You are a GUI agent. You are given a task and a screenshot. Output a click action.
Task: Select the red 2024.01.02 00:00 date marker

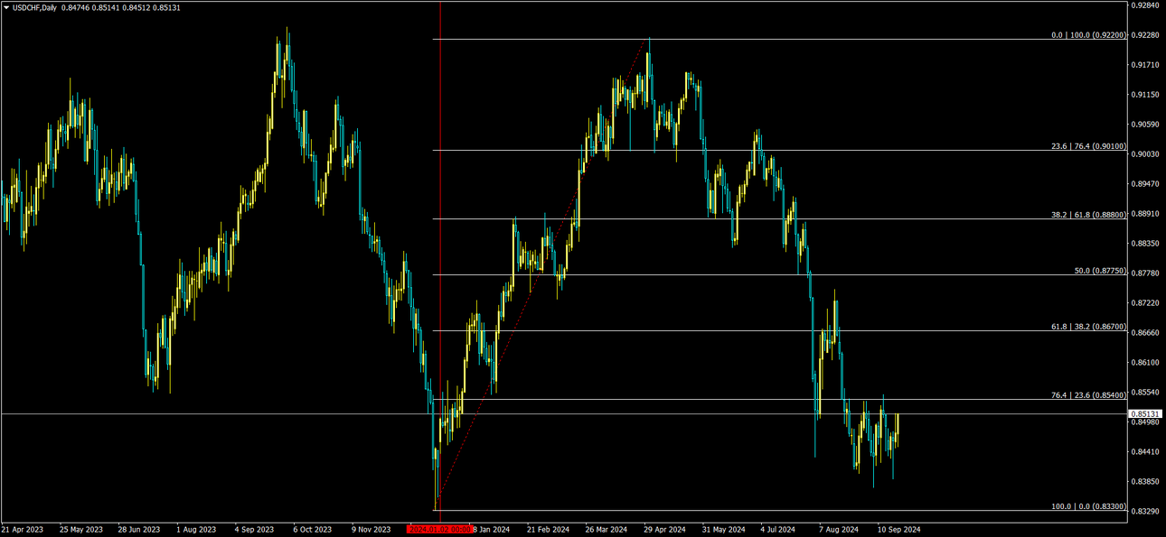click(439, 530)
